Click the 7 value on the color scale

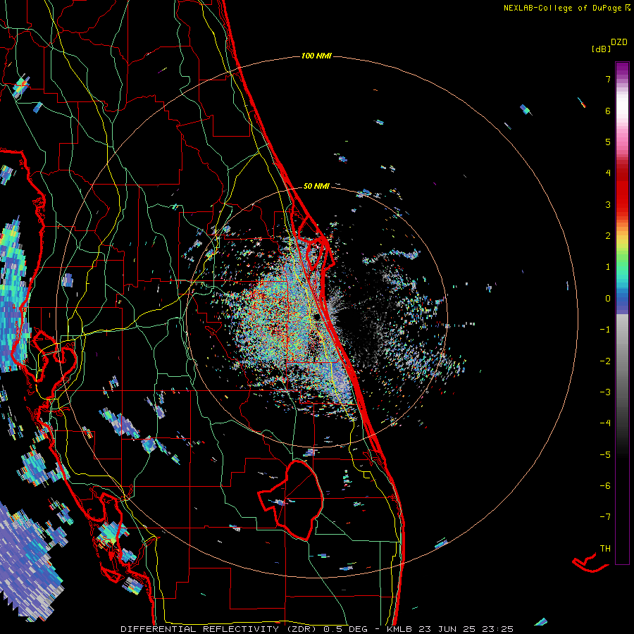(608, 79)
